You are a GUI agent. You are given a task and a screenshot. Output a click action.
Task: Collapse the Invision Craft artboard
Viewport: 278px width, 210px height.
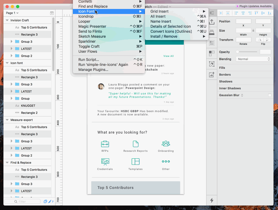click(7, 20)
